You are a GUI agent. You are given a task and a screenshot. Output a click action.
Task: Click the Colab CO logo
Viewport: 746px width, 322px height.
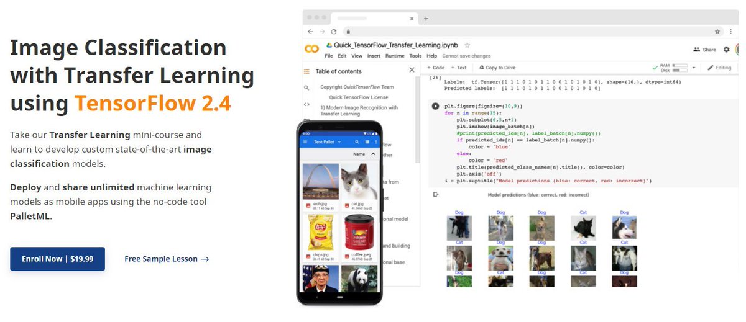[x=312, y=49]
